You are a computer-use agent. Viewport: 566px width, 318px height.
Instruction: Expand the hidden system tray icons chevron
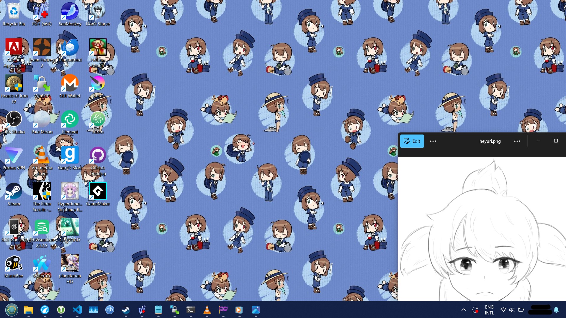(463, 310)
